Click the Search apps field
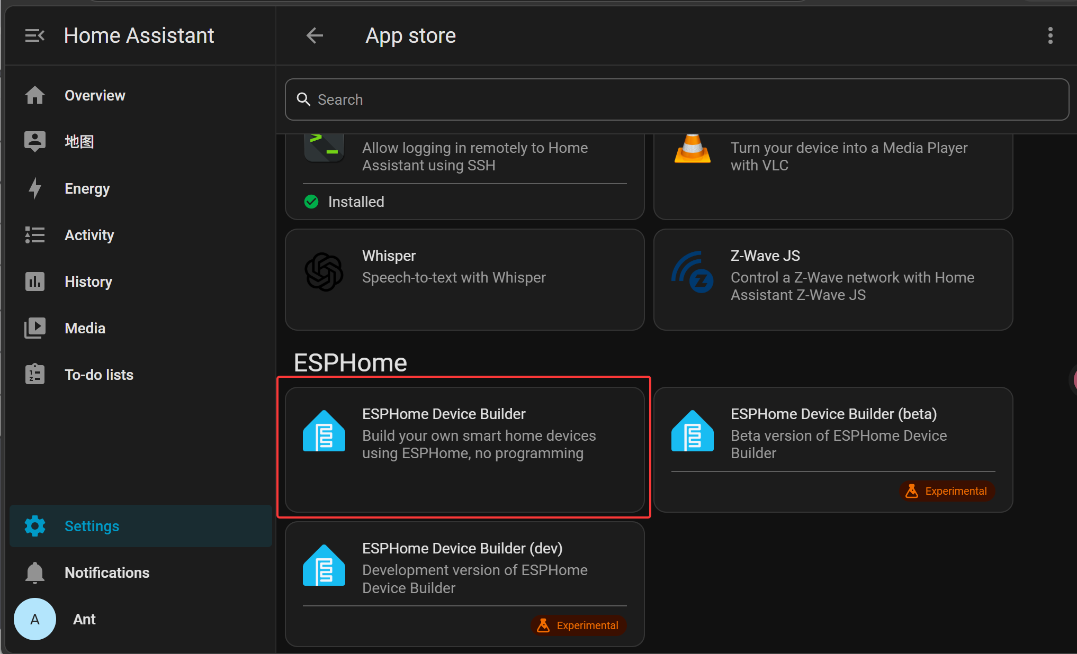This screenshot has height=654, width=1077. click(x=677, y=99)
